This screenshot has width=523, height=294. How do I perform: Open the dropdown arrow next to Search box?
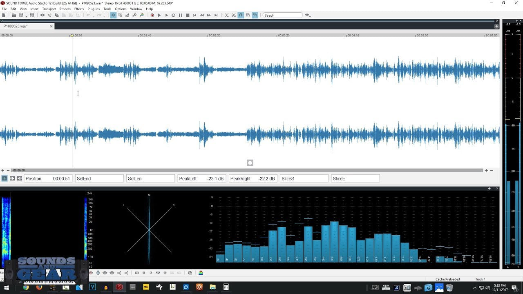309,16
